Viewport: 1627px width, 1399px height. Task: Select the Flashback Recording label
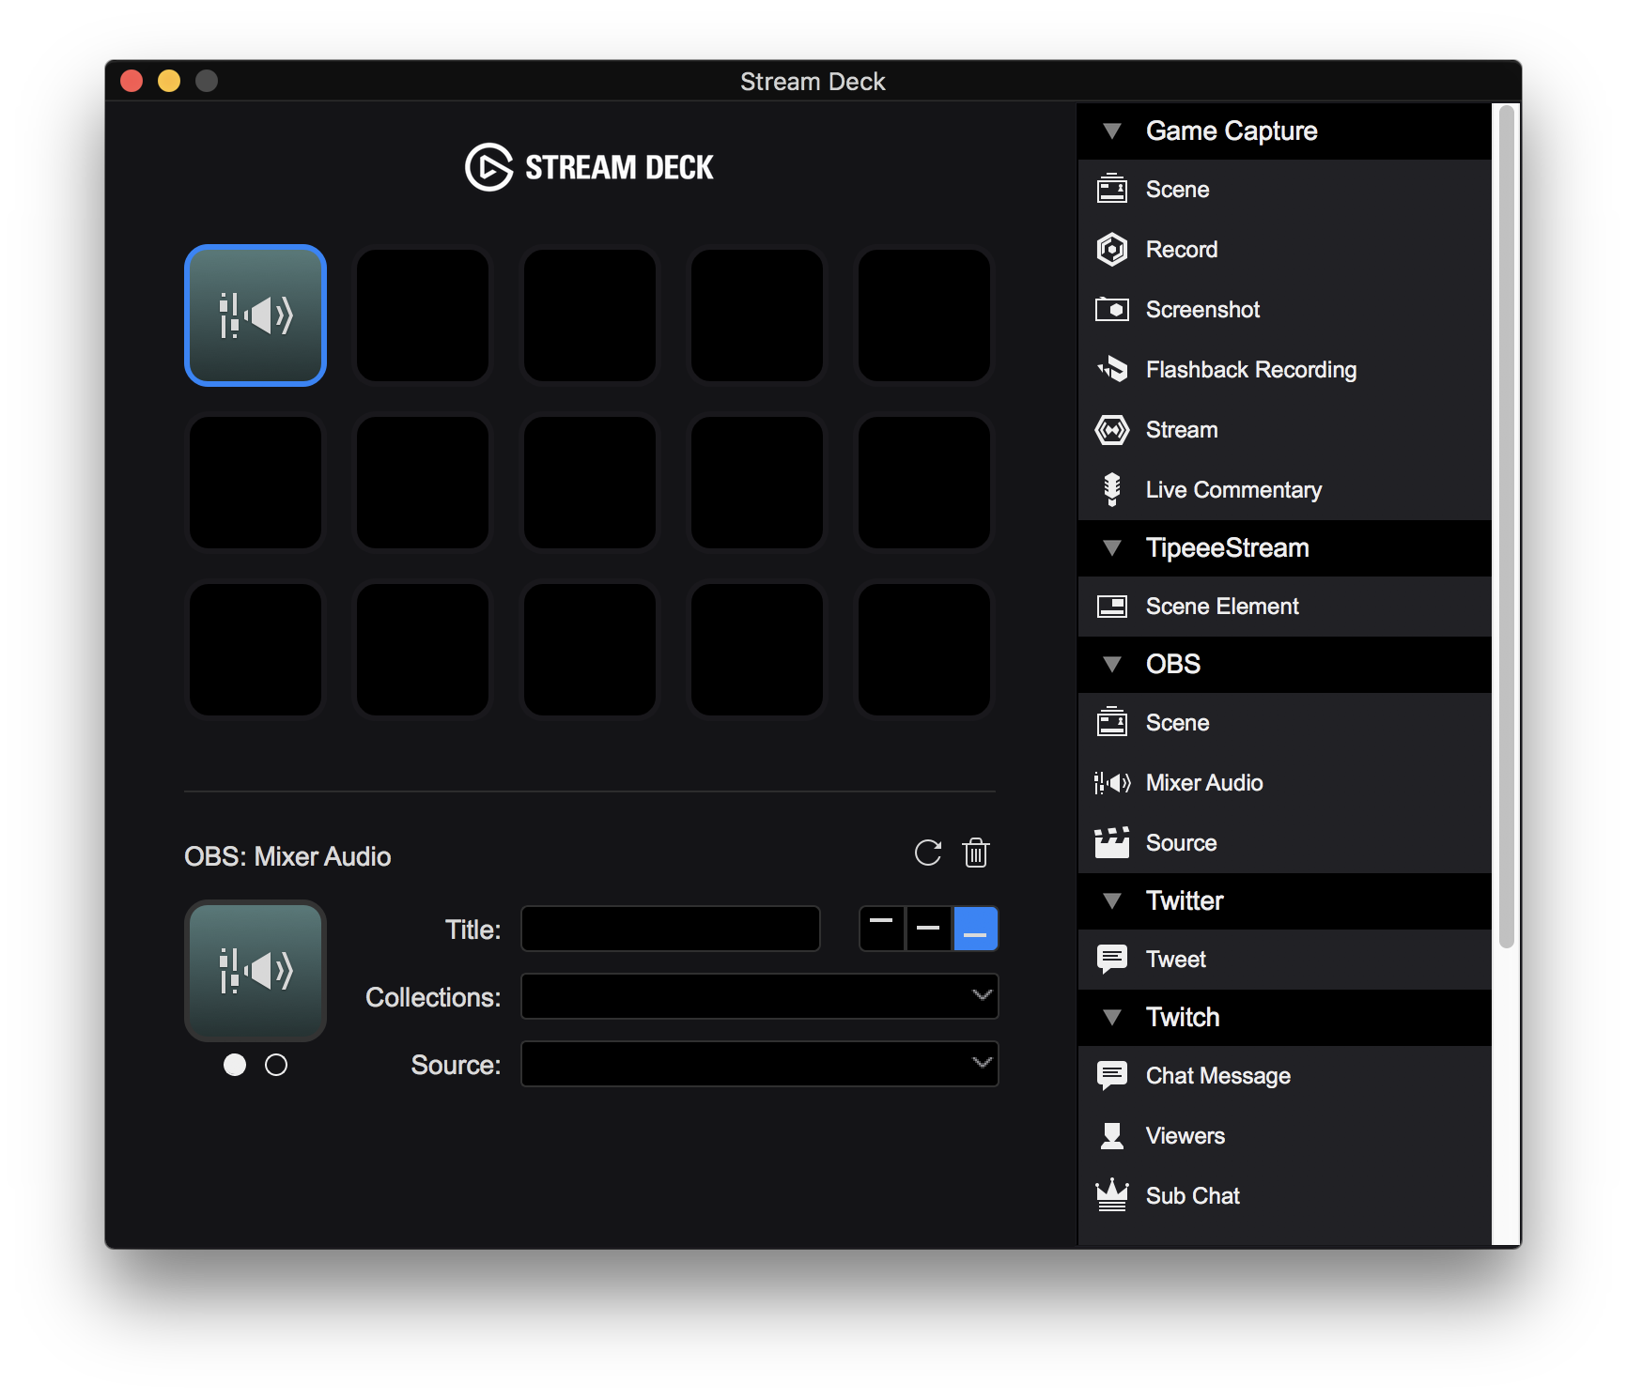click(1251, 369)
